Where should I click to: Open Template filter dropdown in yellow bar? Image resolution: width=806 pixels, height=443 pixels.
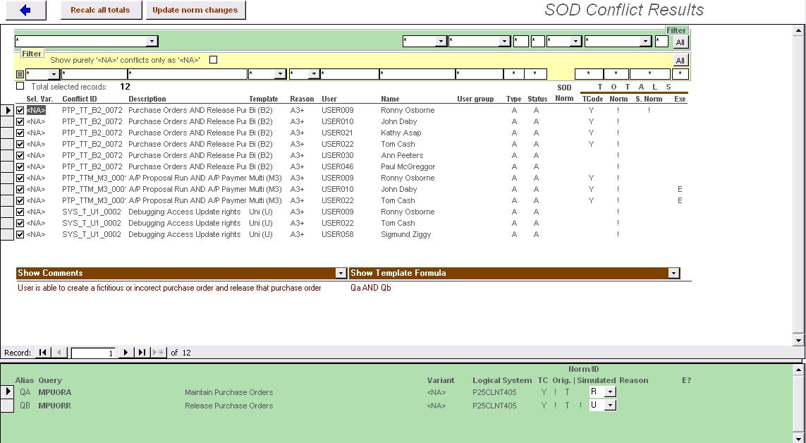(280, 74)
